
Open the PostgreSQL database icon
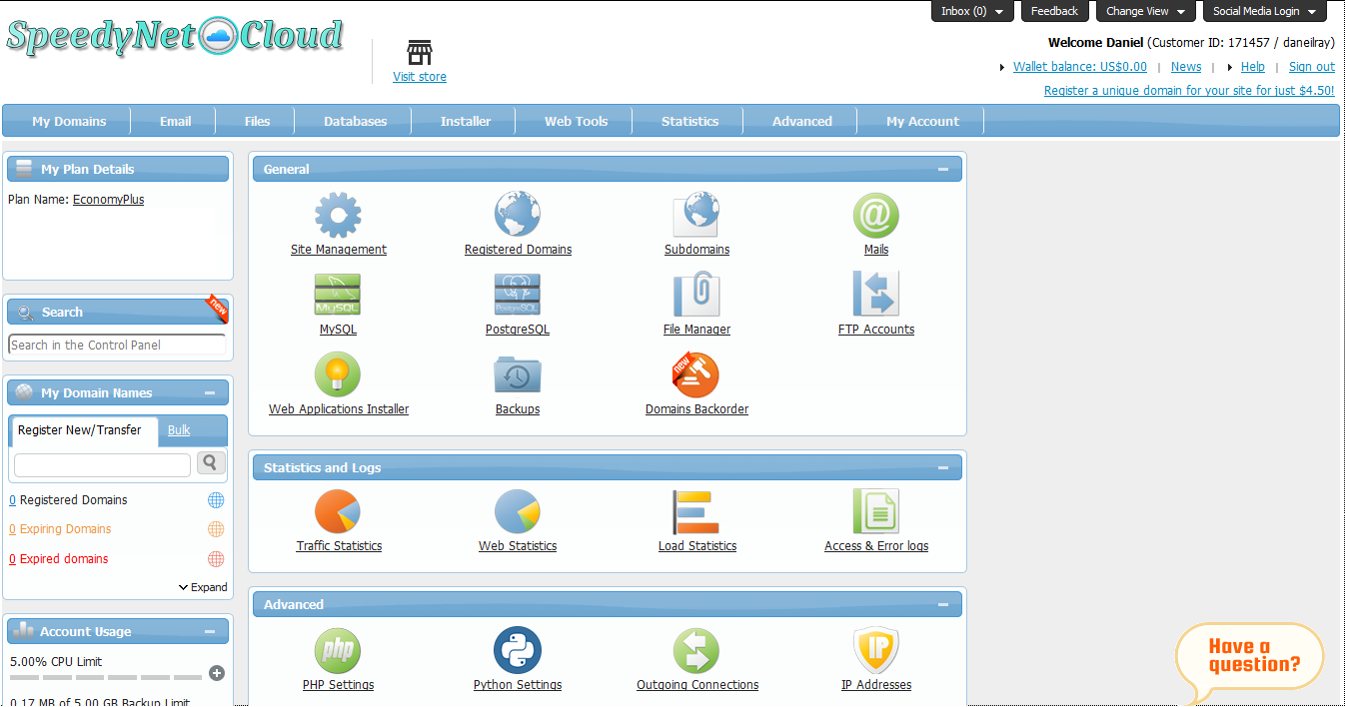coord(518,295)
